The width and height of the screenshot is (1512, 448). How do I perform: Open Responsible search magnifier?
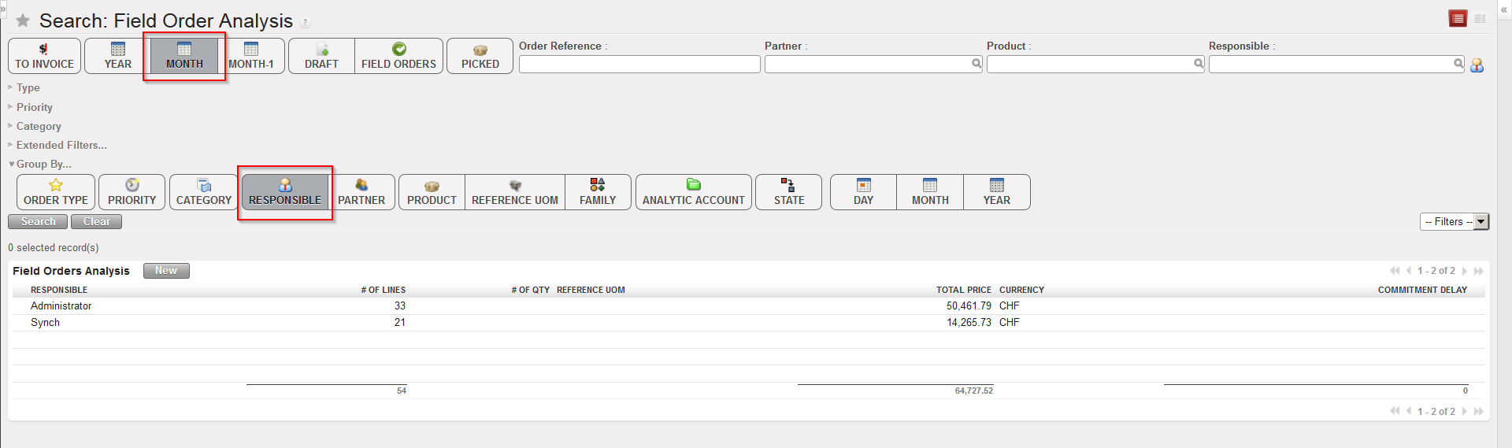(x=1458, y=64)
